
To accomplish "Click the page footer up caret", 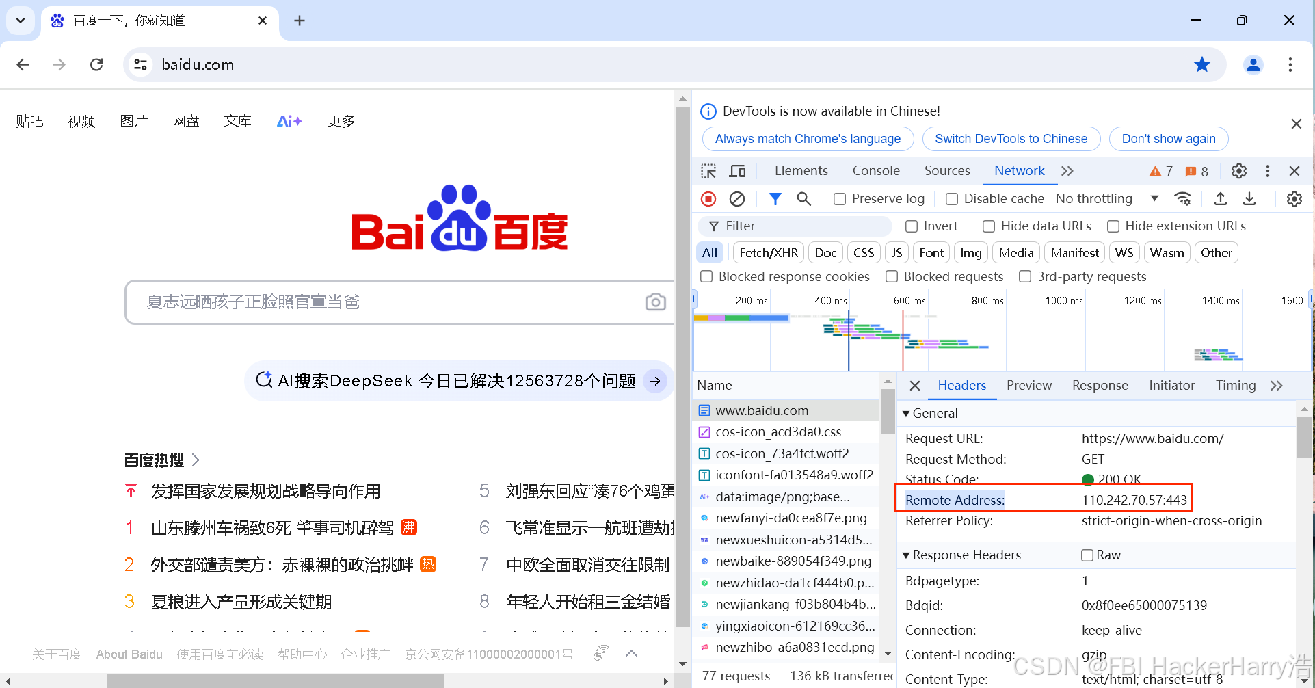I will tap(632, 654).
